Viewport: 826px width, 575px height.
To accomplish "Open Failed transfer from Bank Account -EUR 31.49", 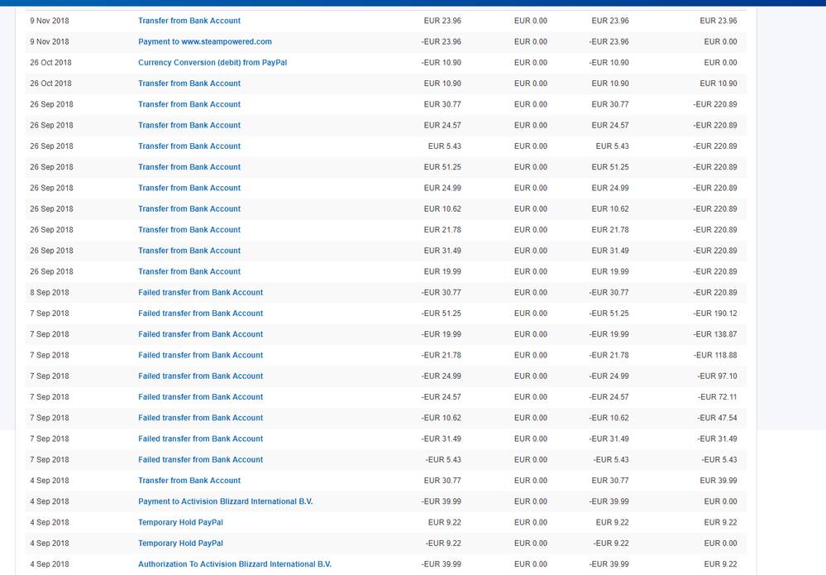I will click(x=200, y=438).
